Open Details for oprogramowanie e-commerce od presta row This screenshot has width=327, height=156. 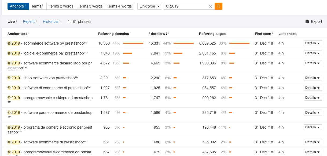313,152
